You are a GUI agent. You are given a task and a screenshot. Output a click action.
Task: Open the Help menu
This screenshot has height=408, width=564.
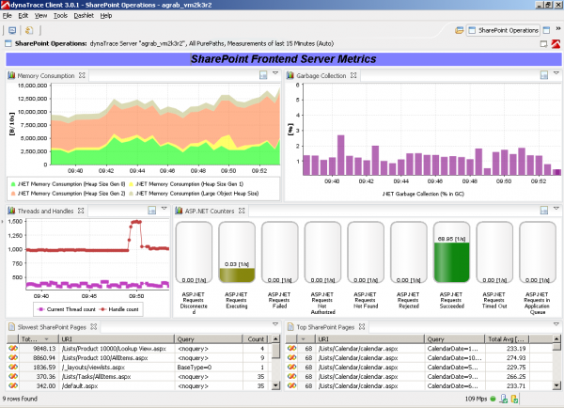[x=105, y=15]
